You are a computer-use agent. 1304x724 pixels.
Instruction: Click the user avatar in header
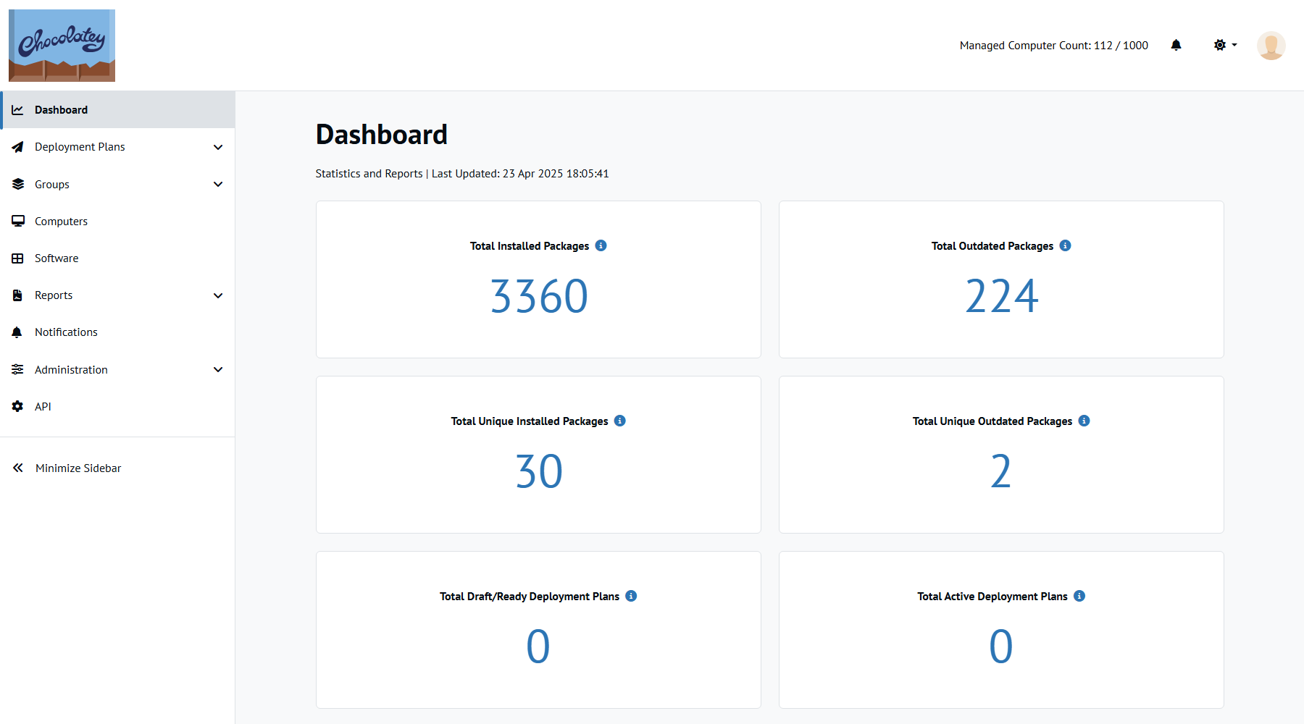coord(1271,46)
